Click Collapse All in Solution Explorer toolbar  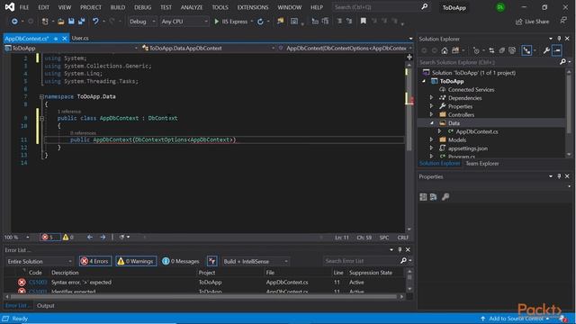tap(502, 50)
